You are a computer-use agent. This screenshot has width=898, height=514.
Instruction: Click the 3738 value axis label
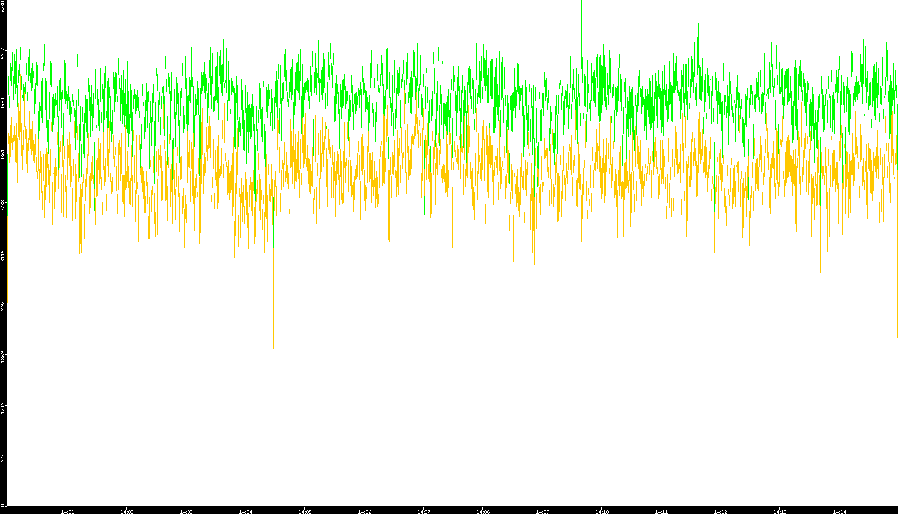[x=3, y=205]
